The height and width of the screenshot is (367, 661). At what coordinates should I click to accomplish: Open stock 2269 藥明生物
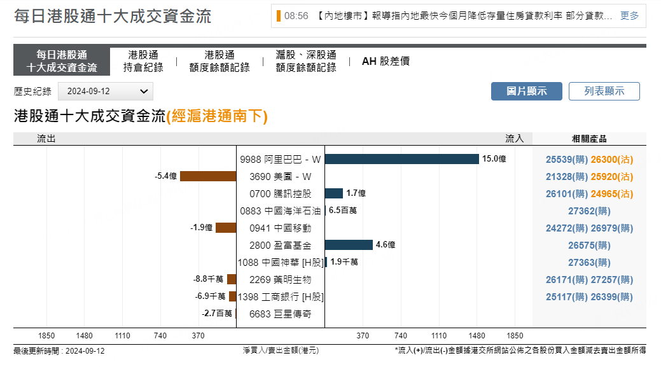pos(281,280)
